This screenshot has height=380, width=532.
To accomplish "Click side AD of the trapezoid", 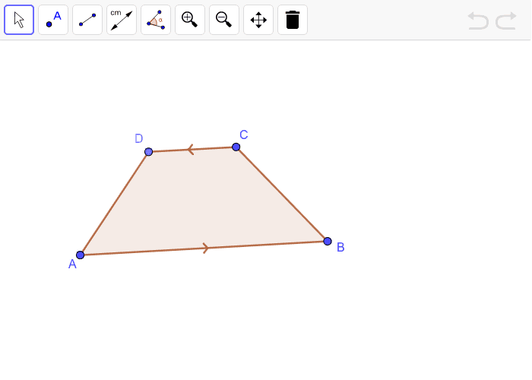I will (114, 203).
